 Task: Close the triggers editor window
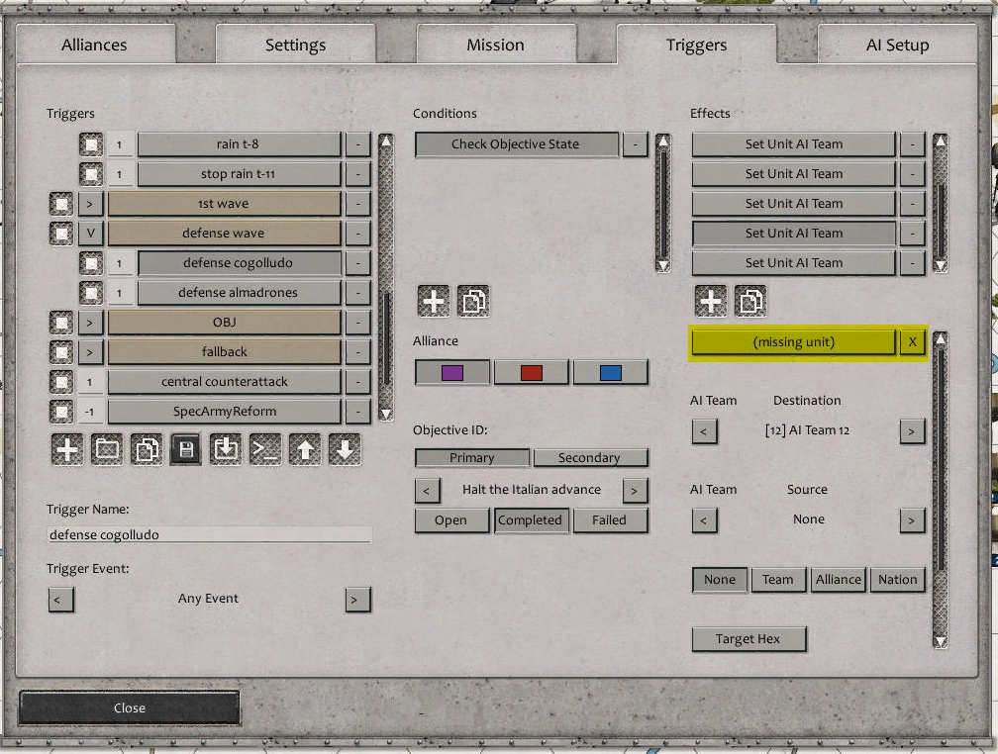point(129,707)
